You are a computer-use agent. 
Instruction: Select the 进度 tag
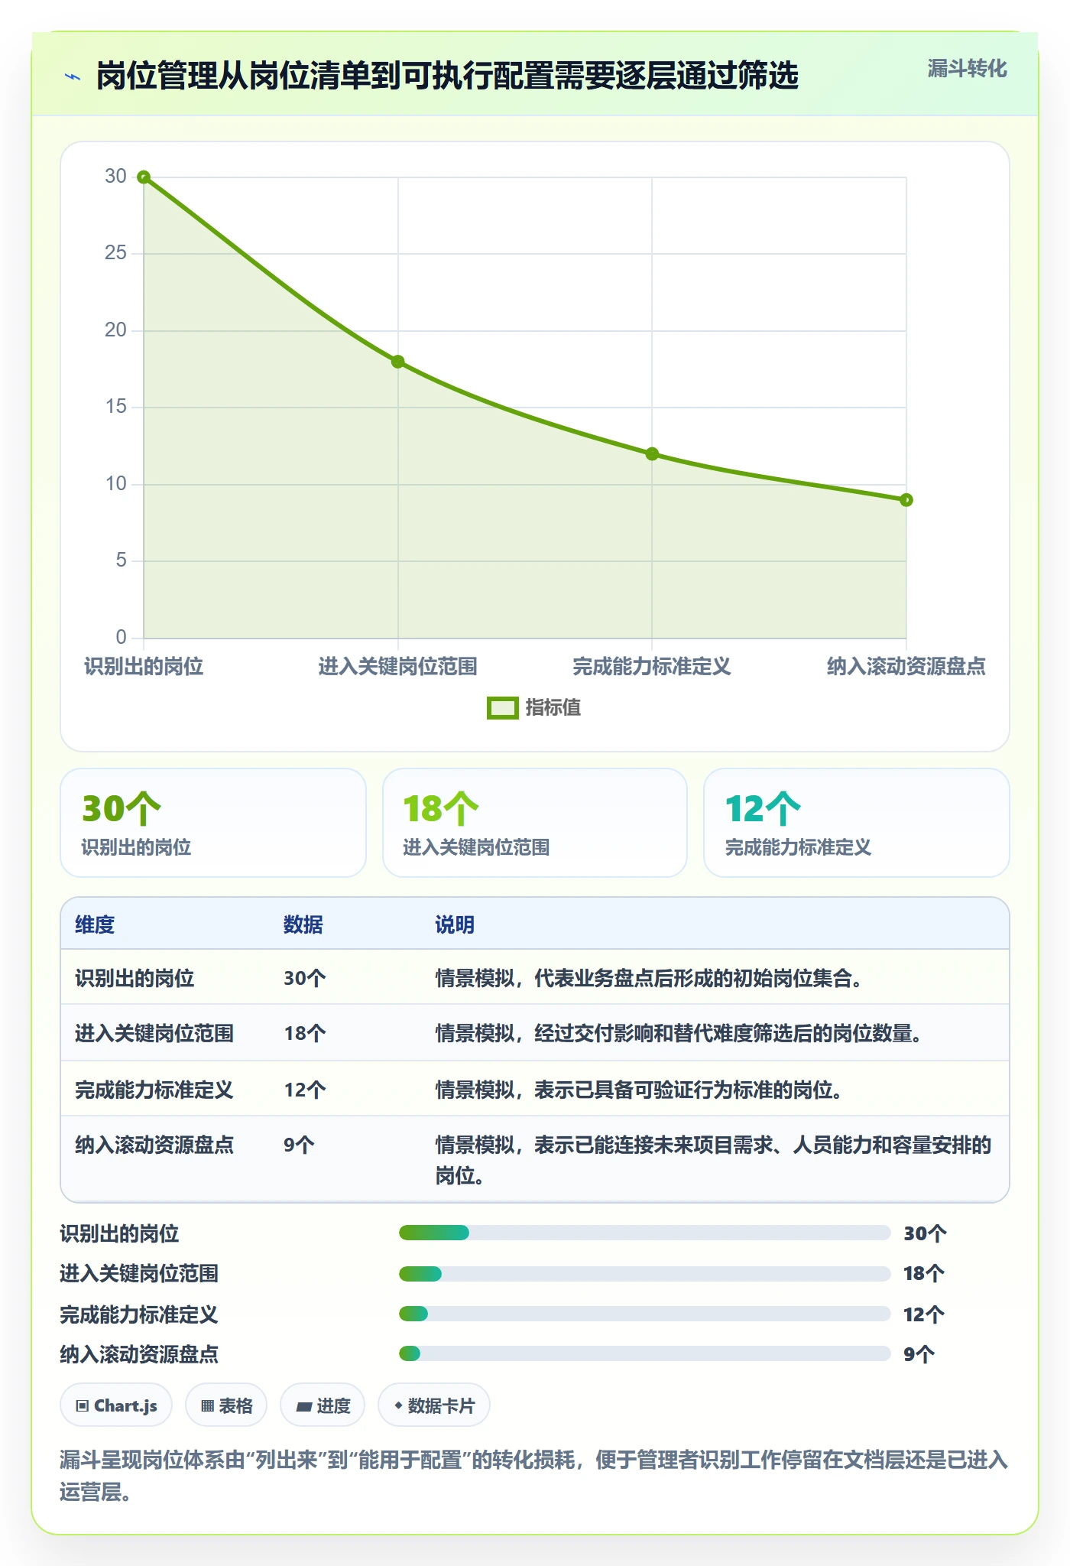tap(323, 1405)
